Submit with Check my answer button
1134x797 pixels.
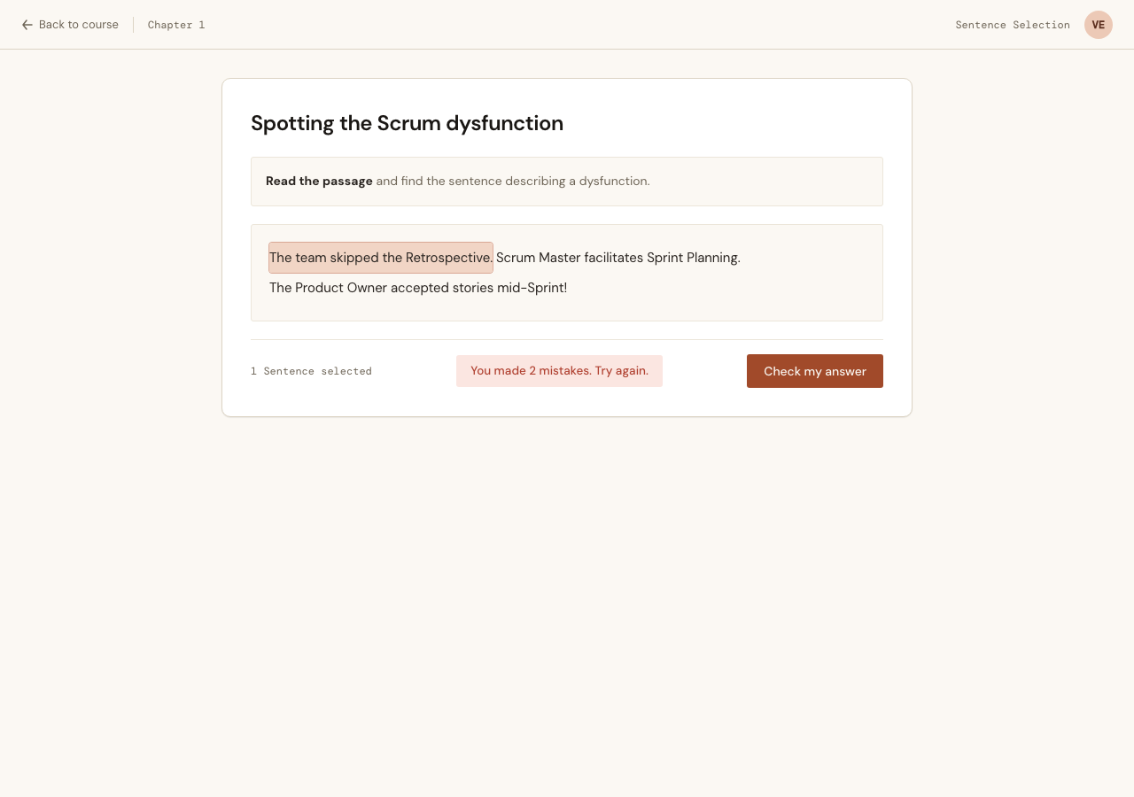point(815,371)
